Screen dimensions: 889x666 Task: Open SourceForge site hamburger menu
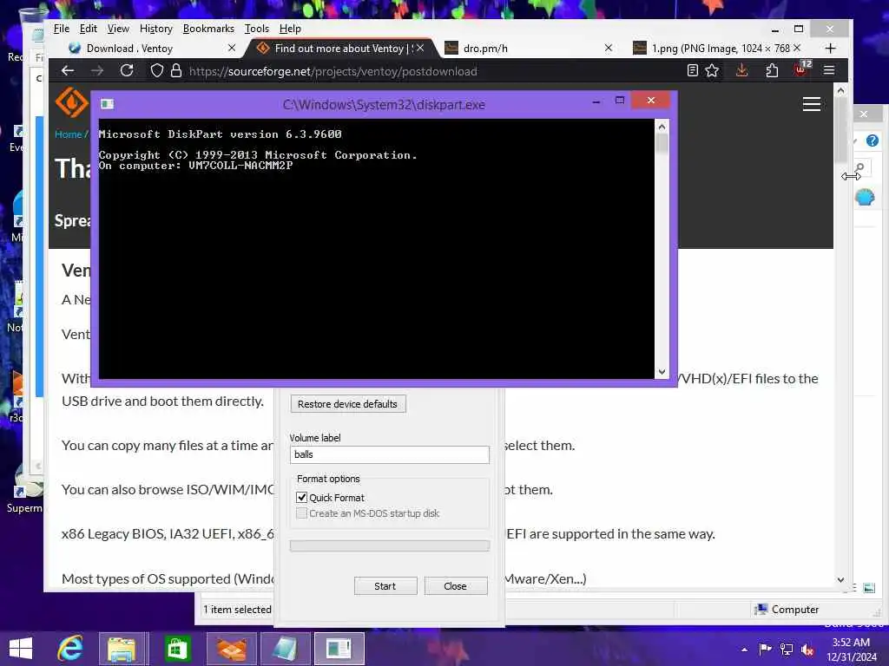tap(812, 104)
